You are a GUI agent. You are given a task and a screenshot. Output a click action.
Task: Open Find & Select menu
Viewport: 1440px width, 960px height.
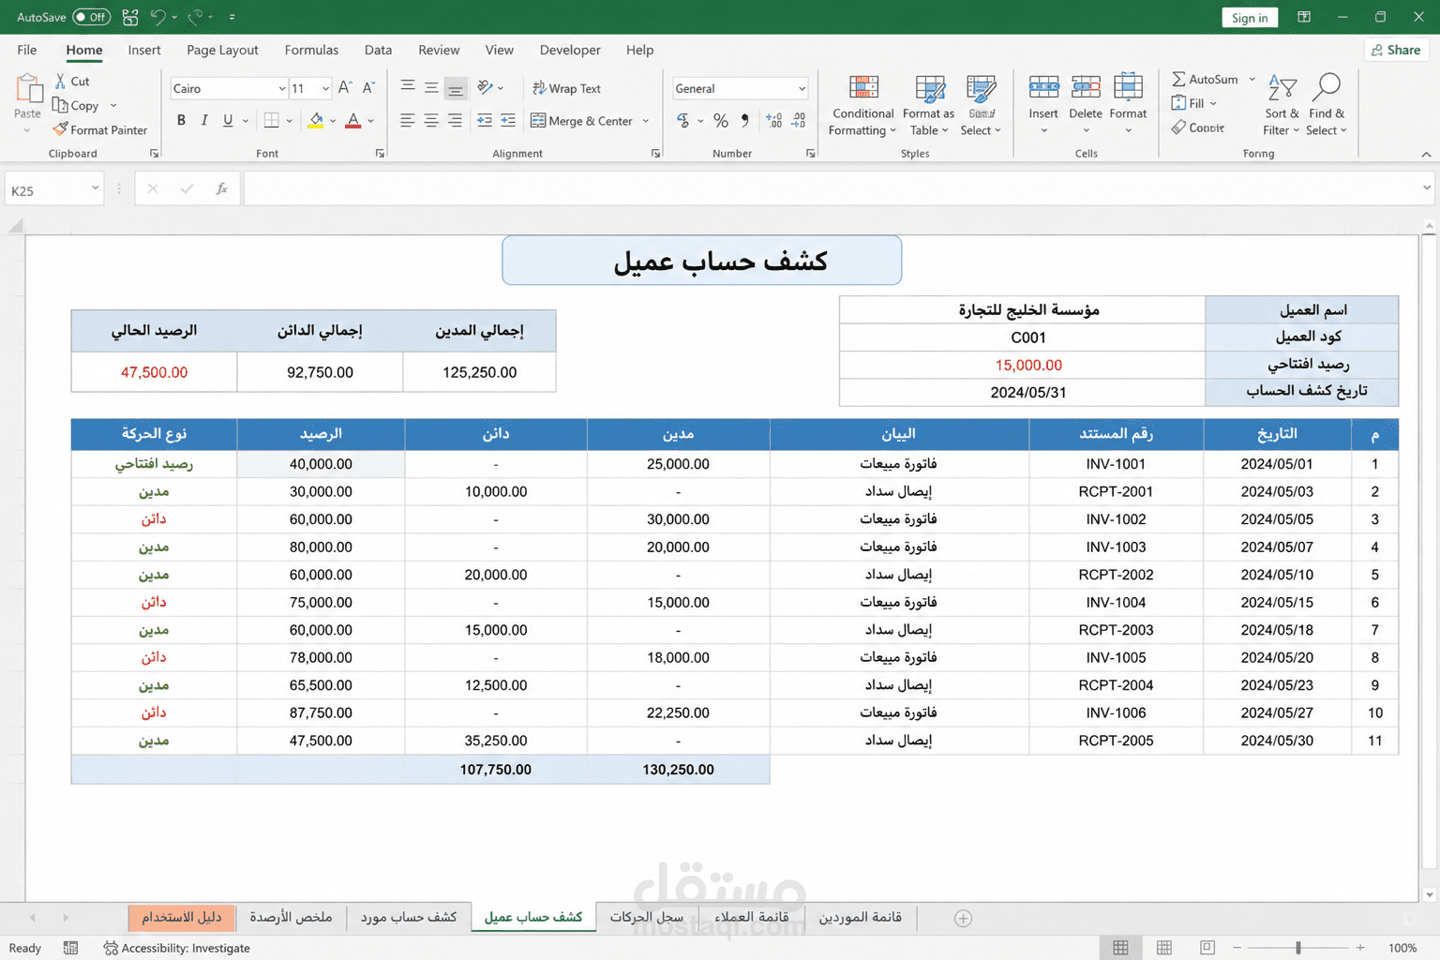pyautogui.click(x=1327, y=105)
